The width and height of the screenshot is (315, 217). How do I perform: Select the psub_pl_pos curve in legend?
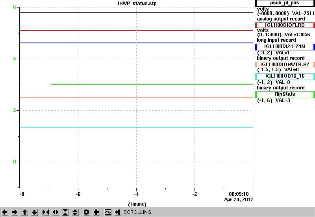coord(285,3)
